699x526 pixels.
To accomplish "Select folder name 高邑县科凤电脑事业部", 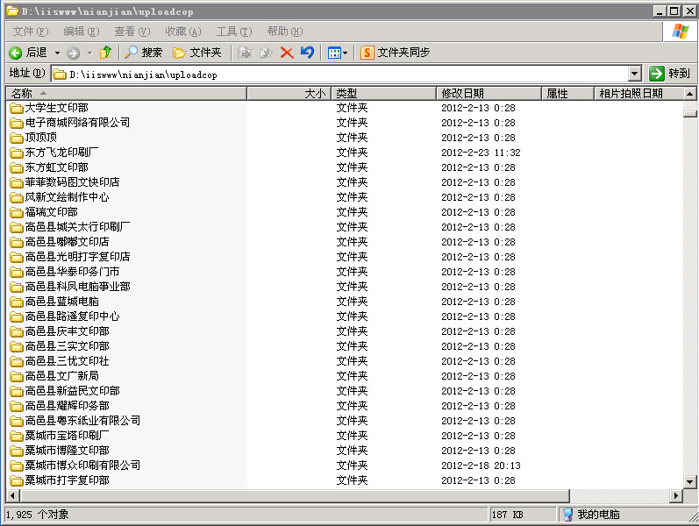I will 77,287.
